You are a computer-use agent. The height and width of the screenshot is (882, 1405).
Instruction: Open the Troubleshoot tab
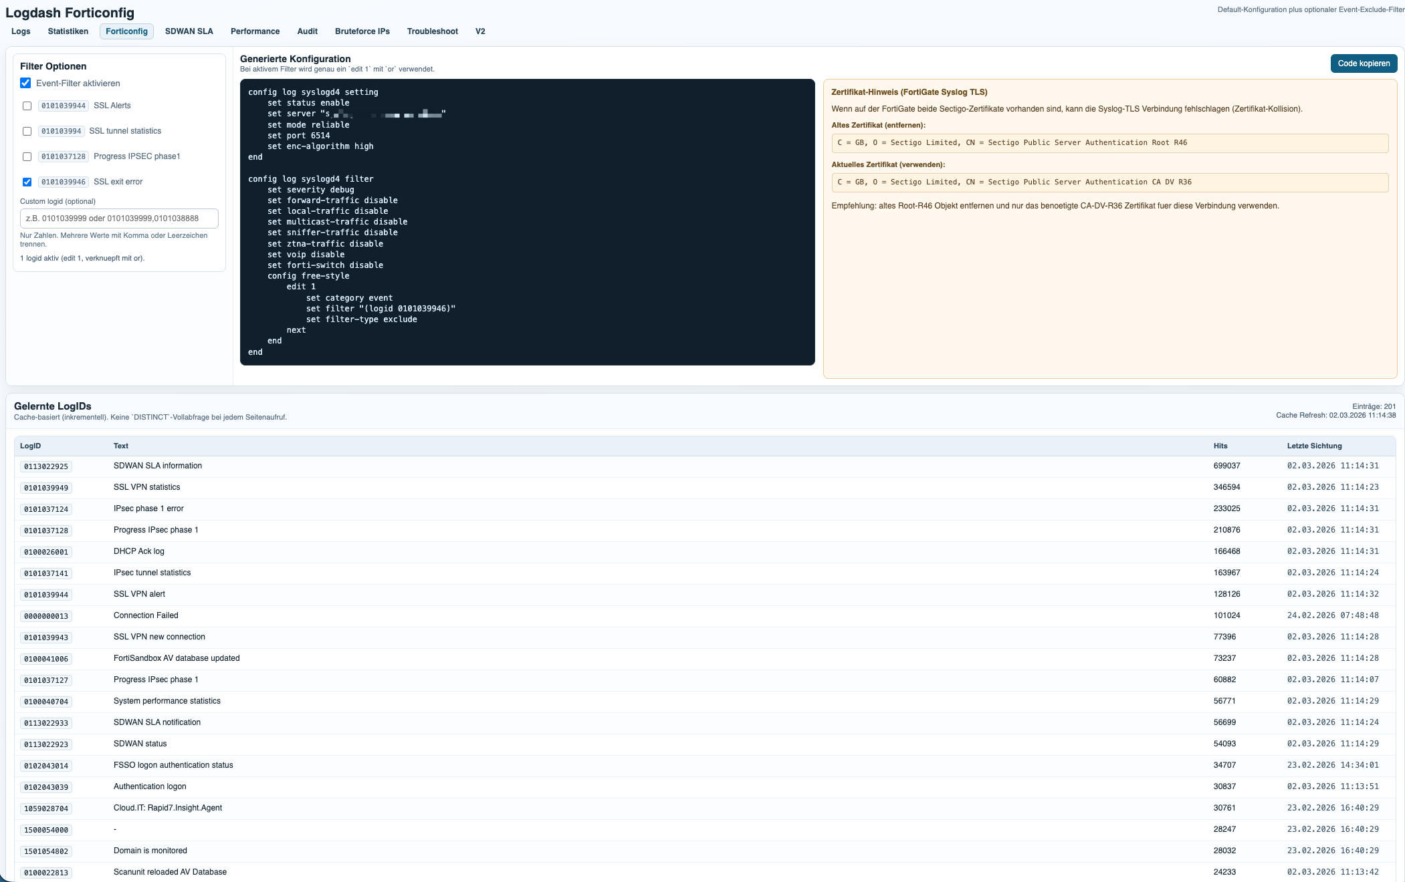tap(432, 31)
